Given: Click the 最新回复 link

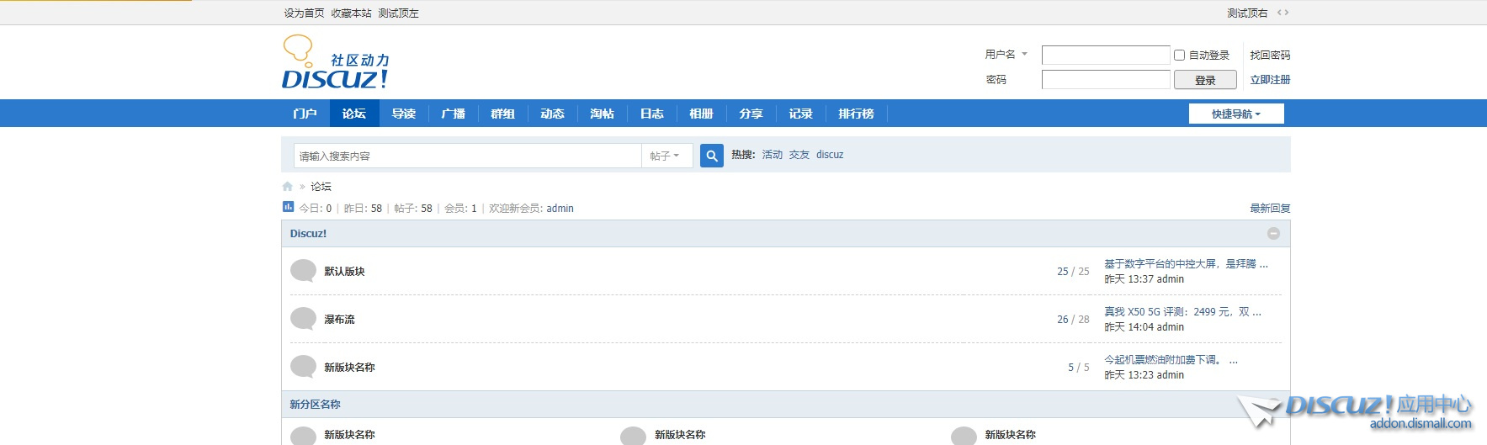Looking at the screenshot, I should [x=1270, y=209].
